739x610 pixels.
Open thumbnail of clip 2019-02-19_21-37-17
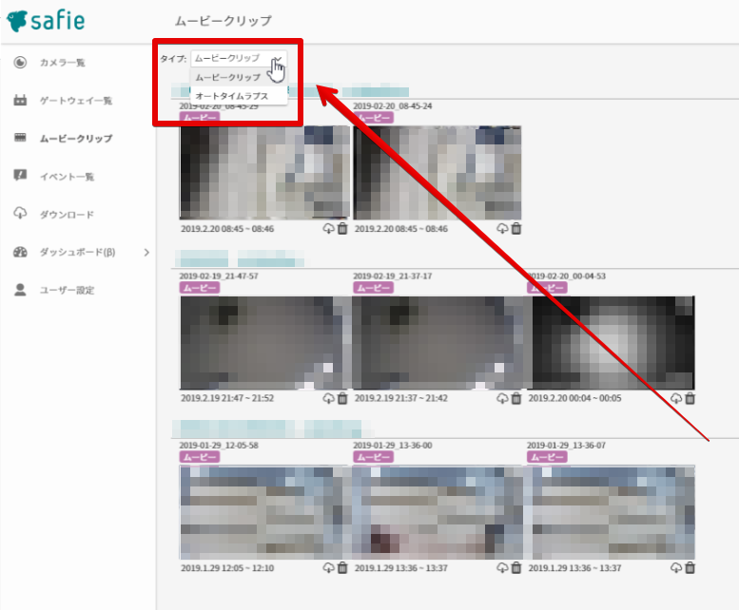click(x=438, y=343)
